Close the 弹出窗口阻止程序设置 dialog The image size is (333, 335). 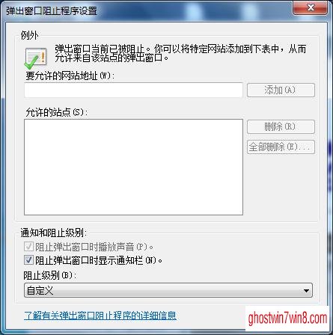(x=311, y=7)
